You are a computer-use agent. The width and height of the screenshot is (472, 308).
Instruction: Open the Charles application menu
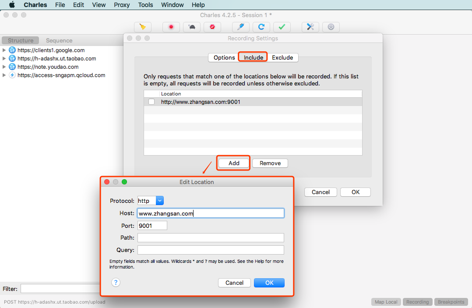(x=35, y=5)
